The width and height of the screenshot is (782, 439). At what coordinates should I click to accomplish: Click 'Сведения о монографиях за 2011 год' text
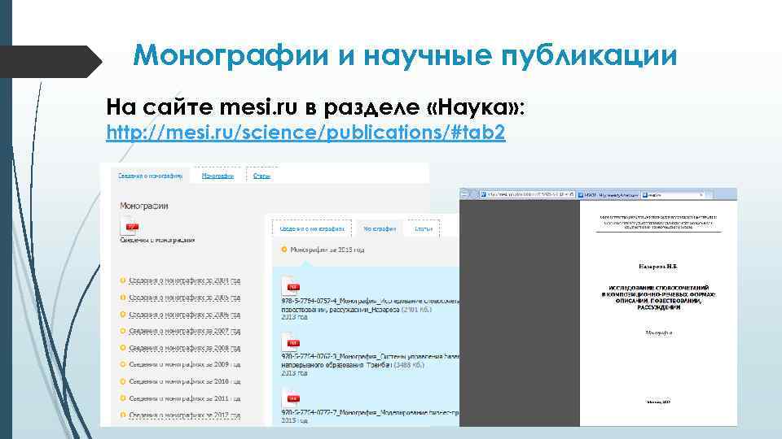185,398
